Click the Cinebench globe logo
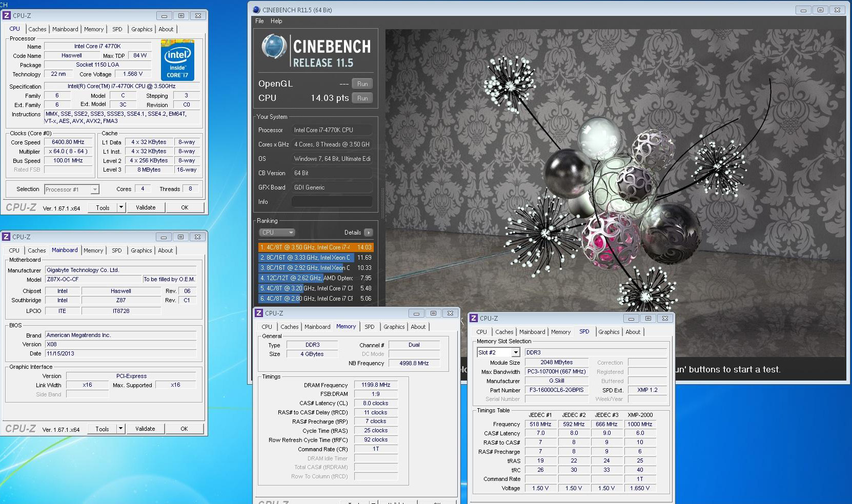Viewport: 852px width, 504px height. pyautogui.click(x=273, y=47)
